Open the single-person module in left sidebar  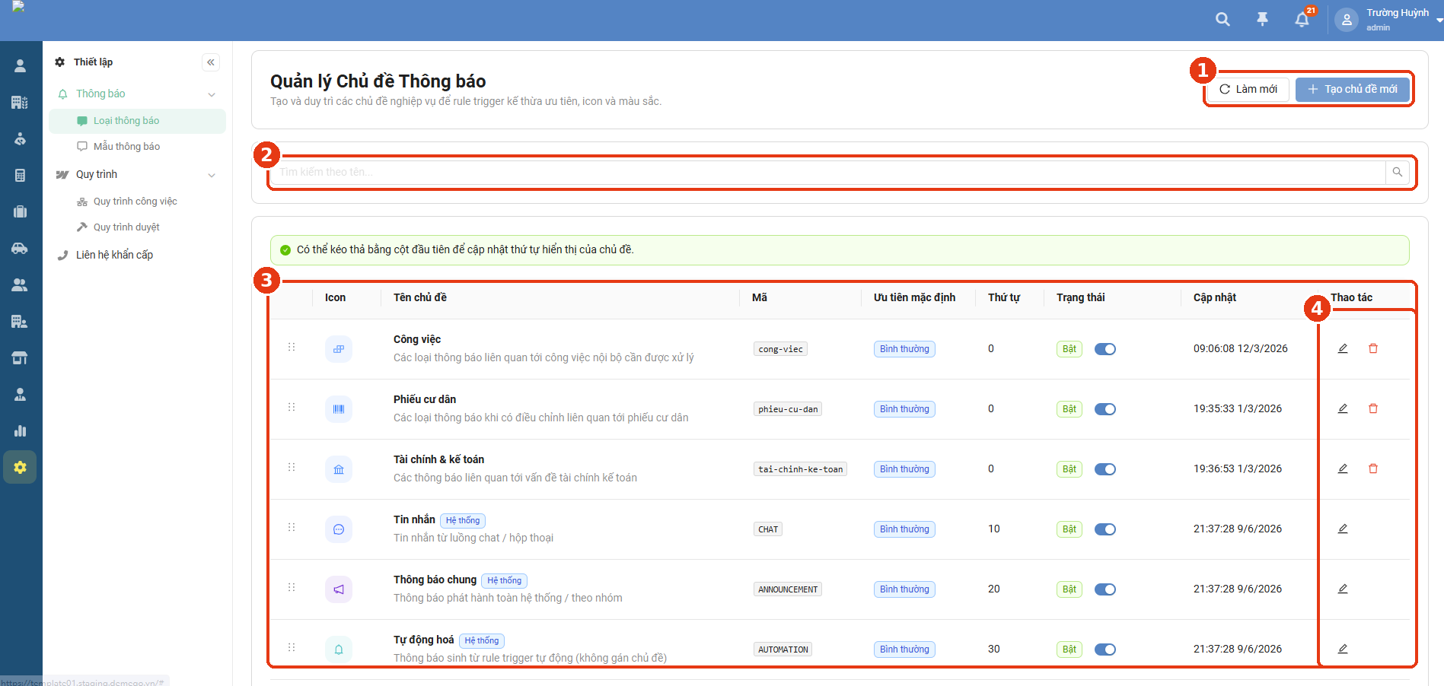tap(20, 65)
